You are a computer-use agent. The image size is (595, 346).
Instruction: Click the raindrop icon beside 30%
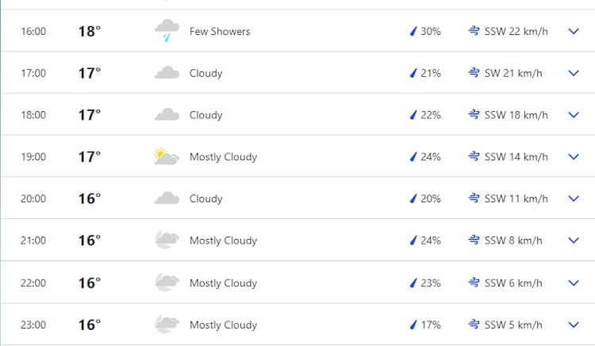(x=413, y=32)
